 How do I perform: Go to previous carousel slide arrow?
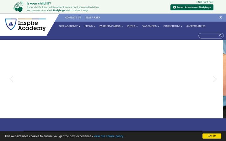coord(11,79)
